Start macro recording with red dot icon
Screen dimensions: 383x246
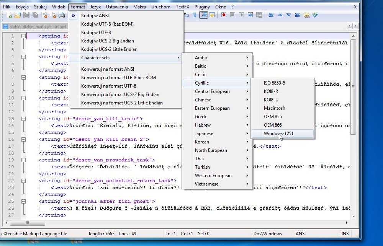pyautogui.click(x=224, y=15)
